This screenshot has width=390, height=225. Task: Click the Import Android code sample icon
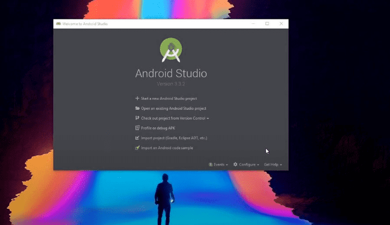click(x=137, y=148)
